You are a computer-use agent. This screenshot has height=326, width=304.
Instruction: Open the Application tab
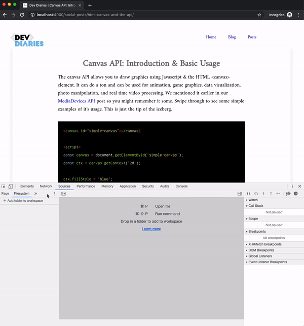coord(128,186)
